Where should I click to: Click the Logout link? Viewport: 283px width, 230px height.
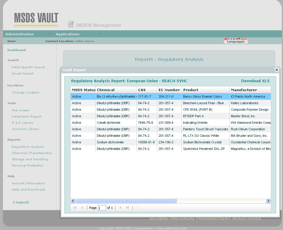[21, 202]
